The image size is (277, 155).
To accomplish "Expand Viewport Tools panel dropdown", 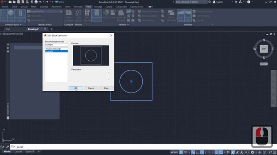I will pos(13,25).
